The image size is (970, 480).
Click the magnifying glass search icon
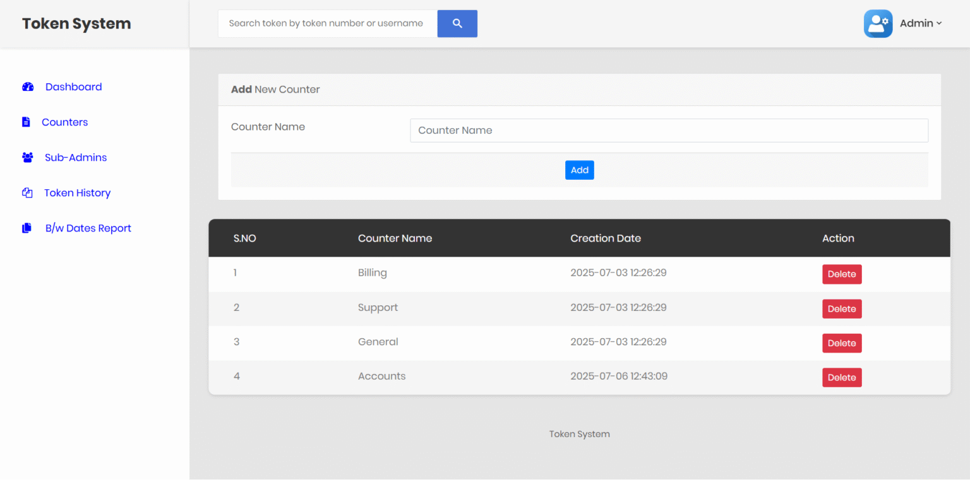pos(457,23)
